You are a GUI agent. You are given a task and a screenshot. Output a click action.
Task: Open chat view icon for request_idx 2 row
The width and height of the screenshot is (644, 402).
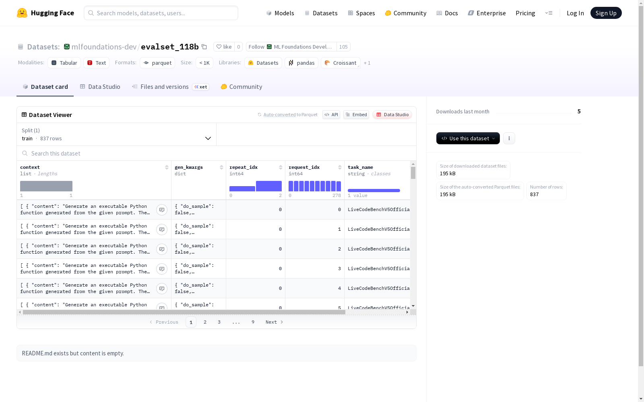tap(162, 249)
